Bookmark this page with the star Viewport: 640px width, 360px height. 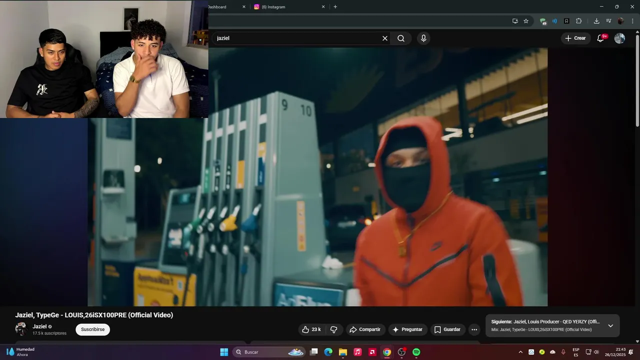click(x=526, y=21)
